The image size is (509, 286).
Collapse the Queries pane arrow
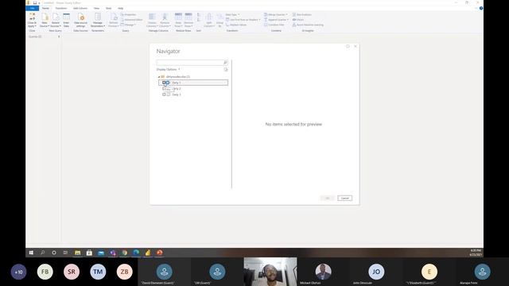point(59,37)
